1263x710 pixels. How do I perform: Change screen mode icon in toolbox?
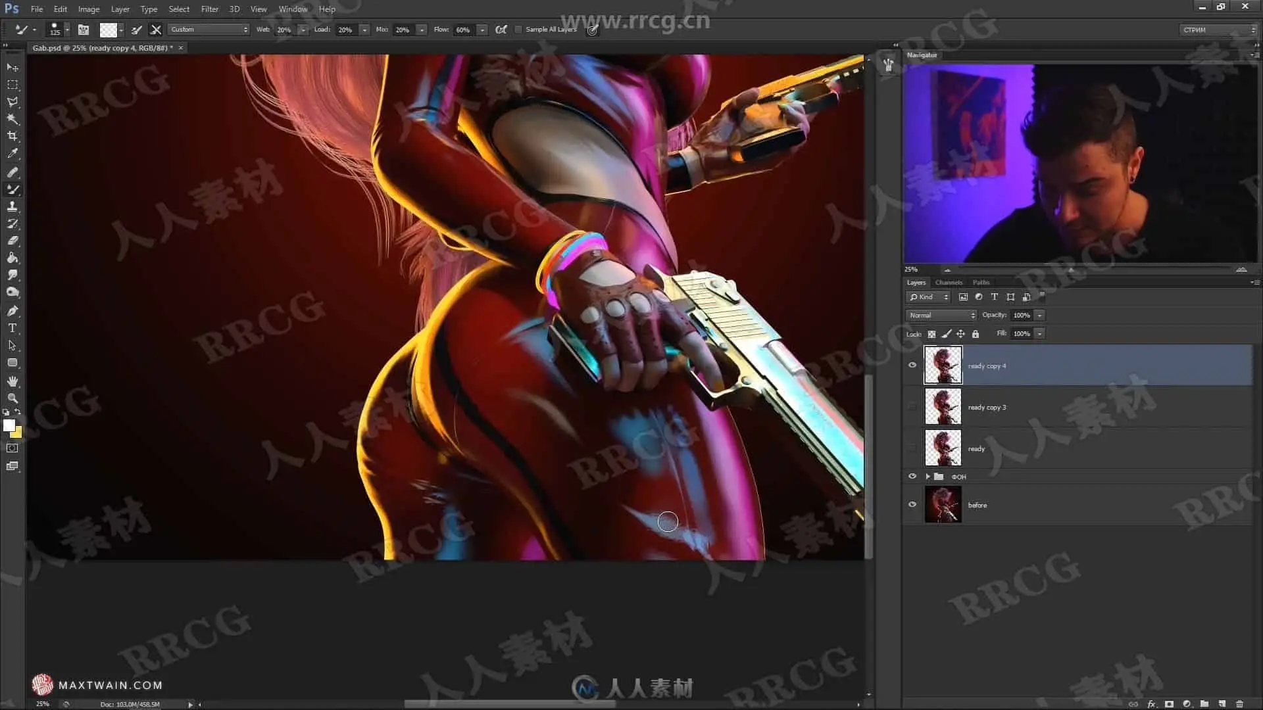tap(12, 466)
